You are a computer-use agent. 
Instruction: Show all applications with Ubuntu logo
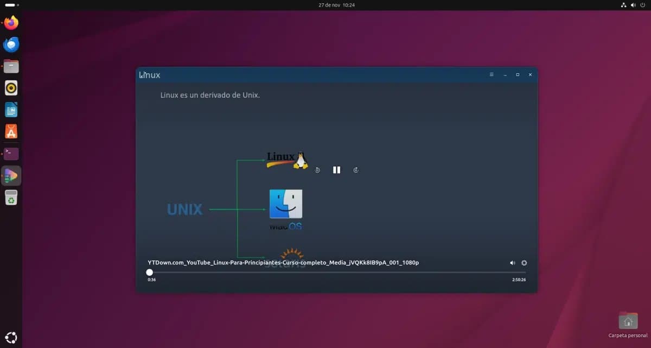[x=11, y=337]
